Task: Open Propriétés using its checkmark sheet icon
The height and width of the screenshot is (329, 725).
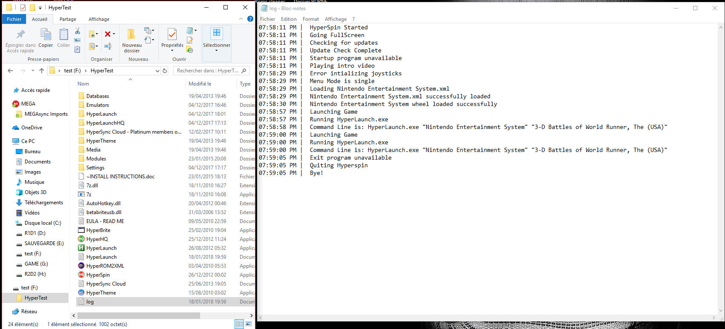Action: point(172,34)
